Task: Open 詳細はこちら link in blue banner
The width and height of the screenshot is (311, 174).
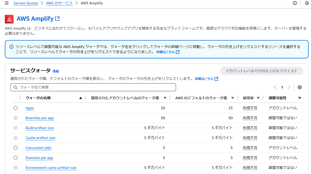Action: tap(168, 52)
